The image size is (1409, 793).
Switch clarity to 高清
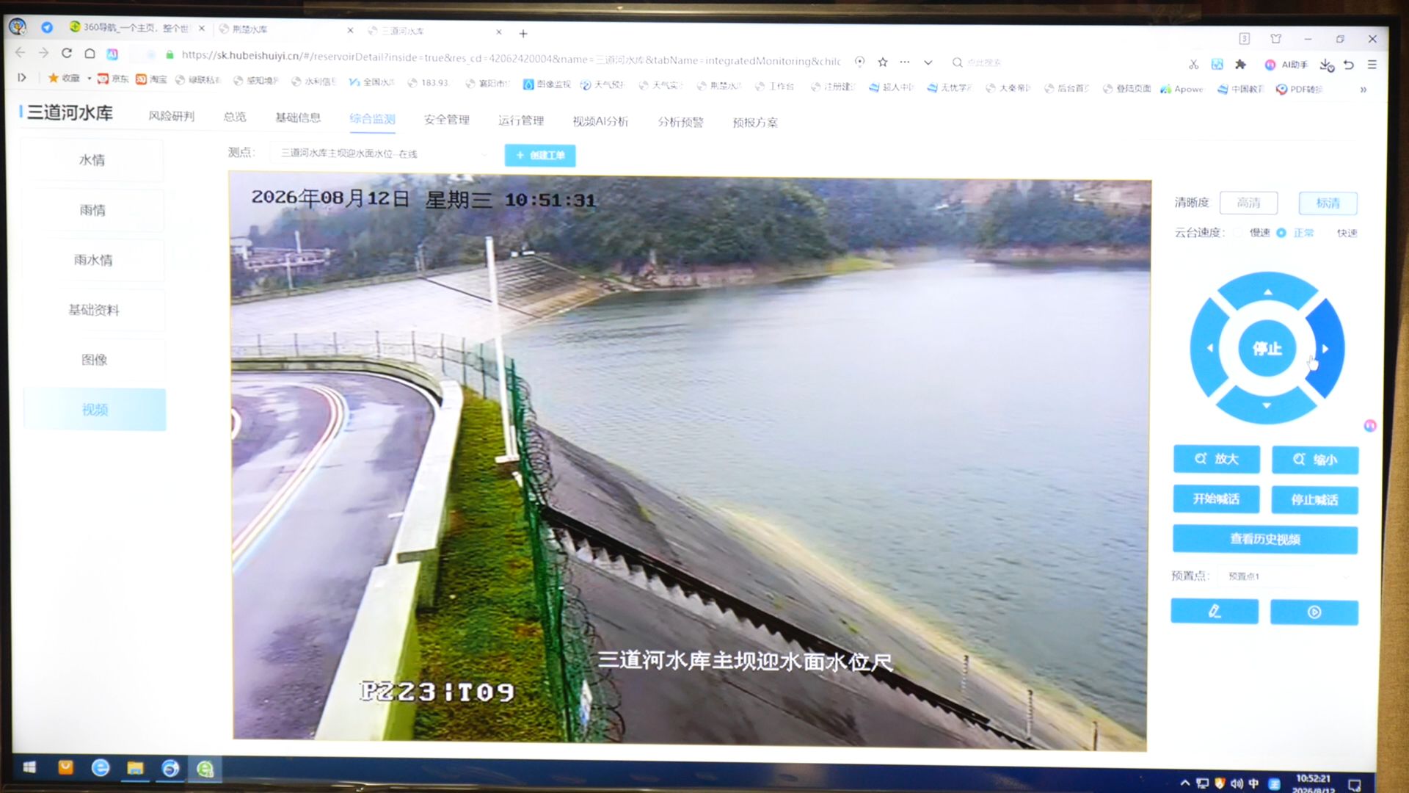1248,203
